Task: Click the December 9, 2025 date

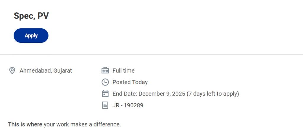Action: (x=162, y=94)
